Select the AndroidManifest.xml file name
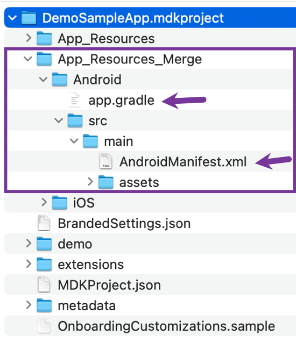 (x=183, y=162)
